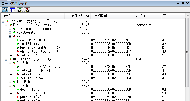Expand the InitFib function node
This screenshot has height=101, width=190.
(10, 82)
